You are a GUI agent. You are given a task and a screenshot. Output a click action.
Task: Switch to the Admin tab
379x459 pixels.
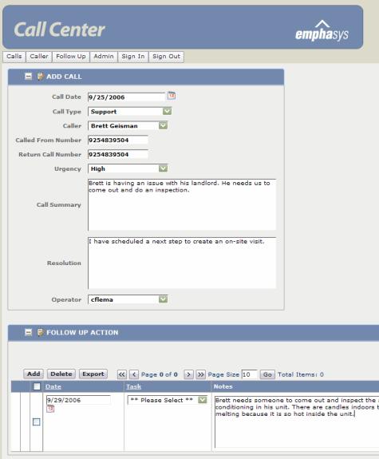[104, 57]
